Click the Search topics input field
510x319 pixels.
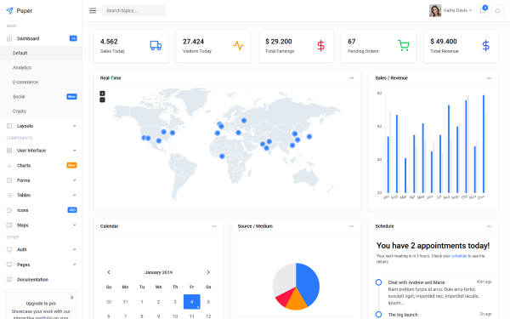tap(133, 11)
